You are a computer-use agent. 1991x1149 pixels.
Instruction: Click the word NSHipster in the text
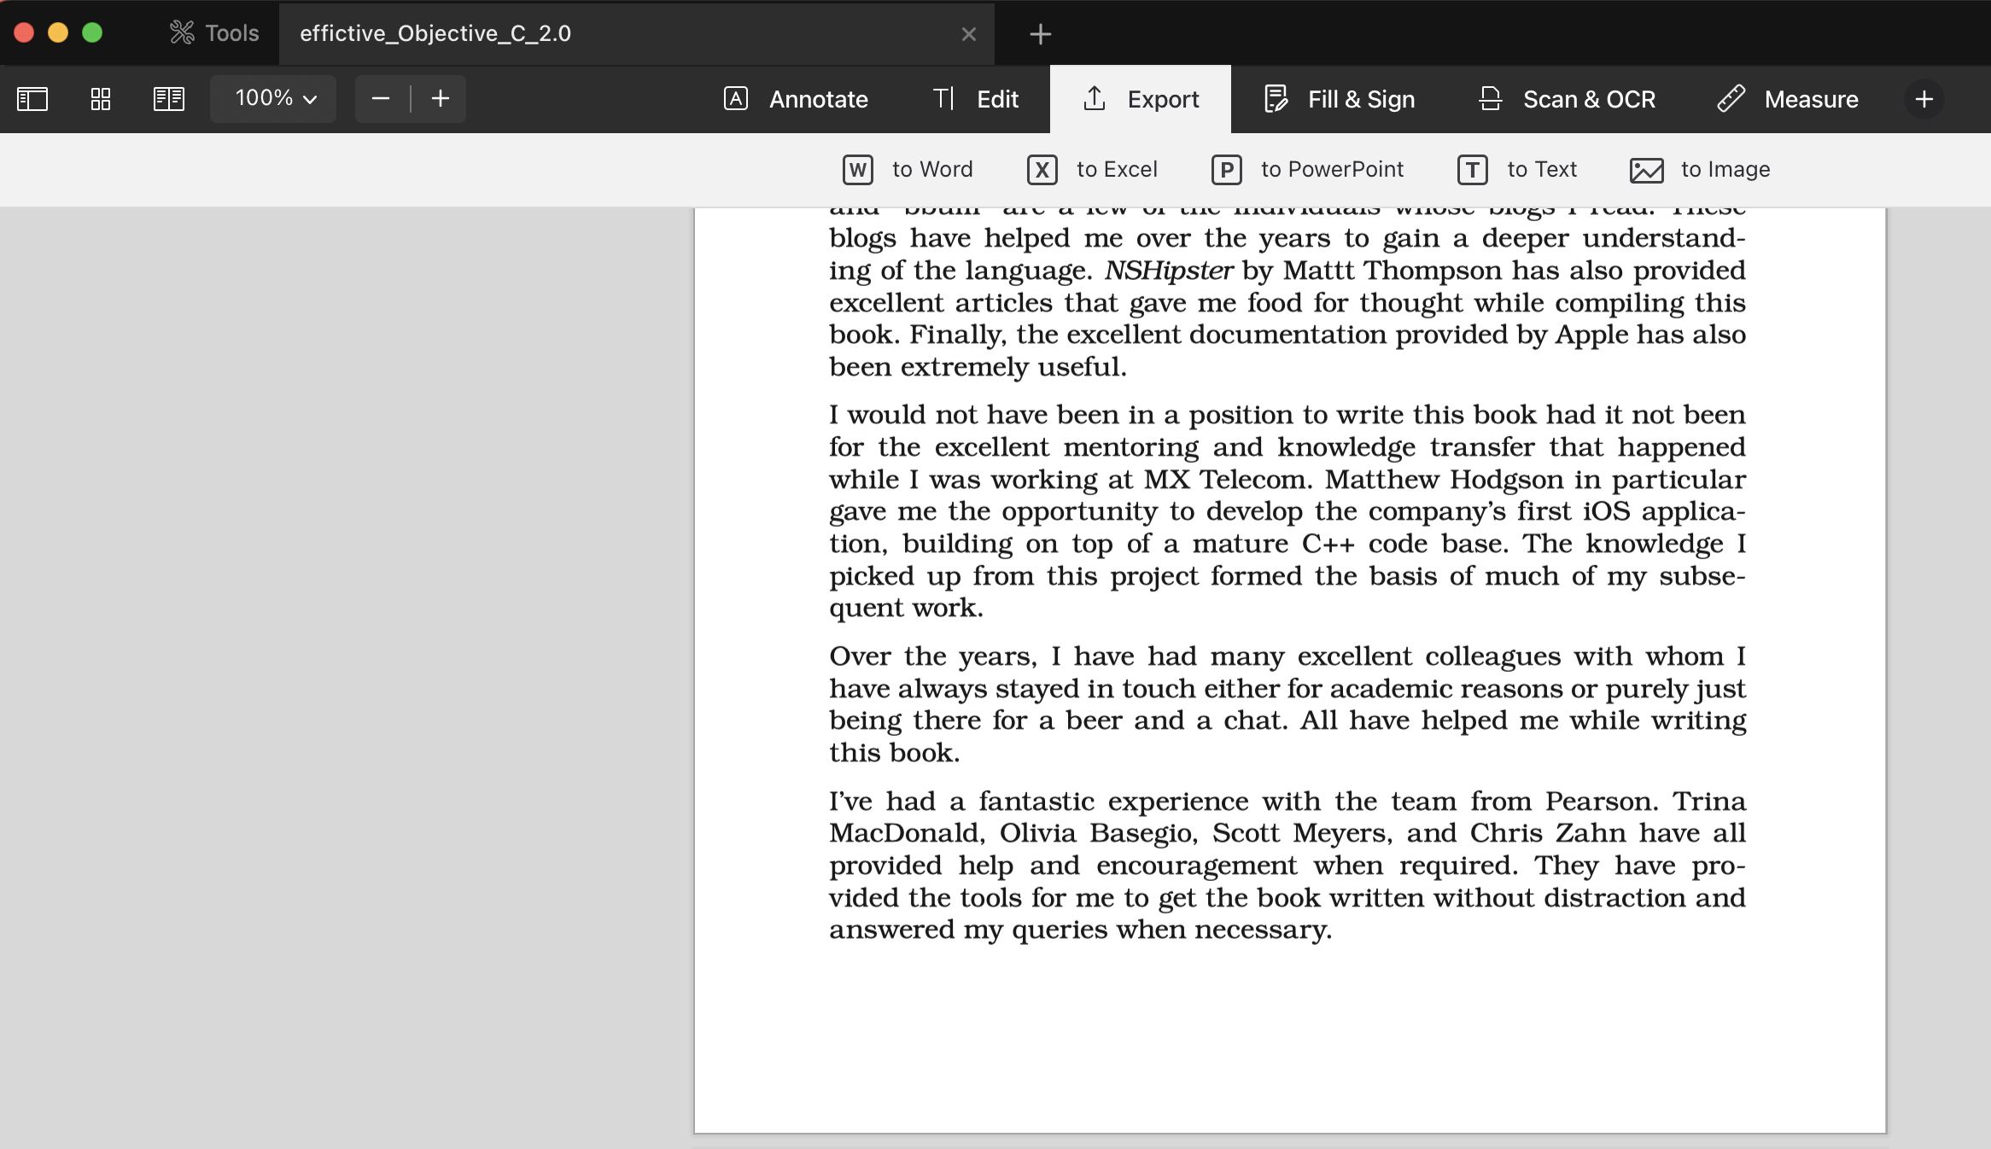pos(1168,271)
